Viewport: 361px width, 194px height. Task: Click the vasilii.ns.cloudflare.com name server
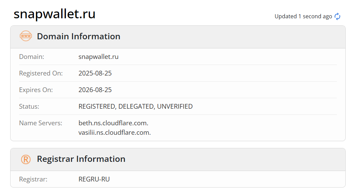coord(115,132)
